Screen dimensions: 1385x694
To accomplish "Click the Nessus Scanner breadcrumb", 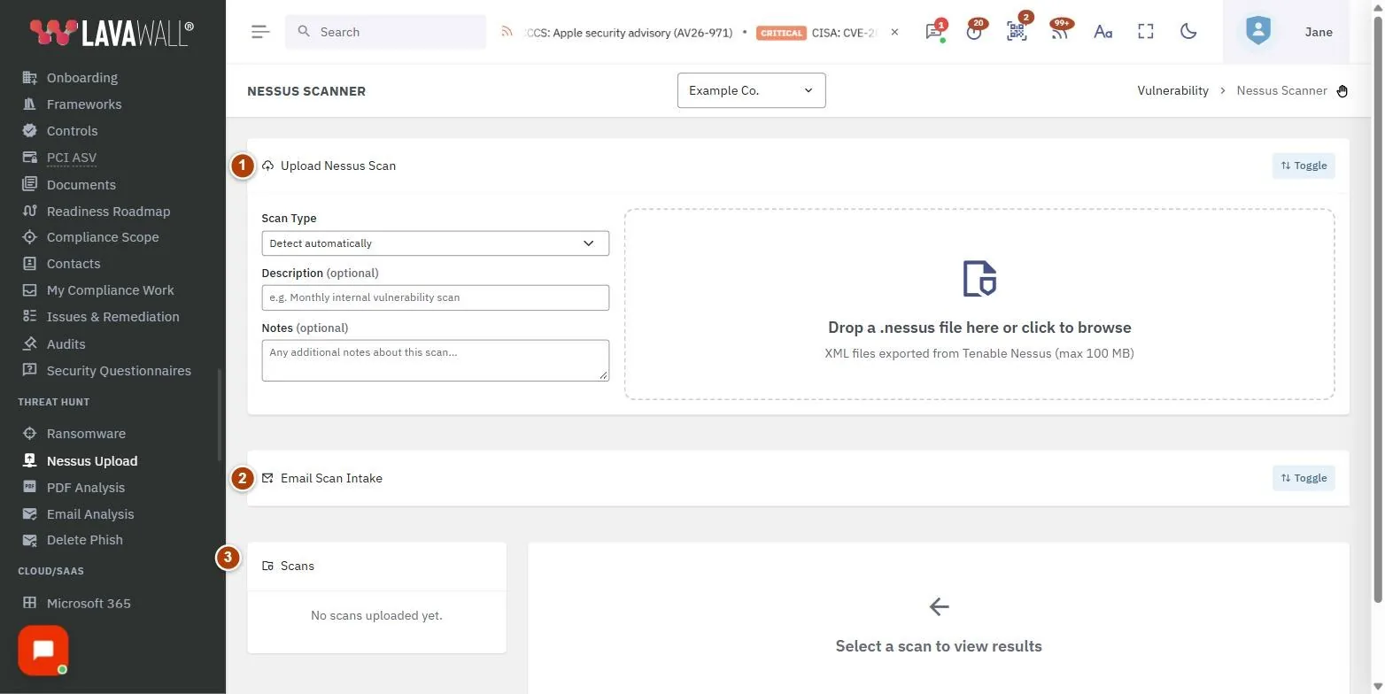I will [x=1281, y=90].
